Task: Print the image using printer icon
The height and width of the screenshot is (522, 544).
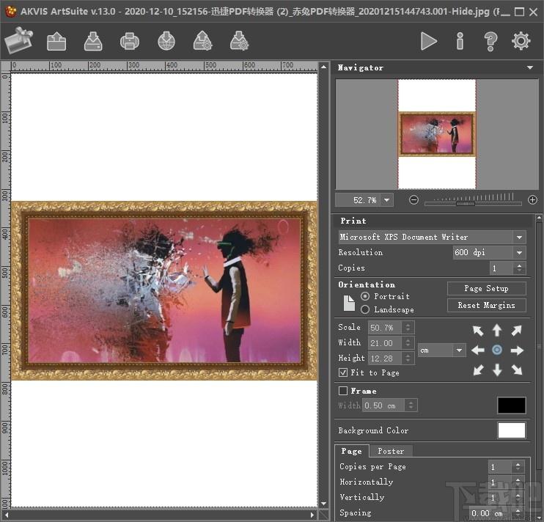Action: (x=130, y=41)
